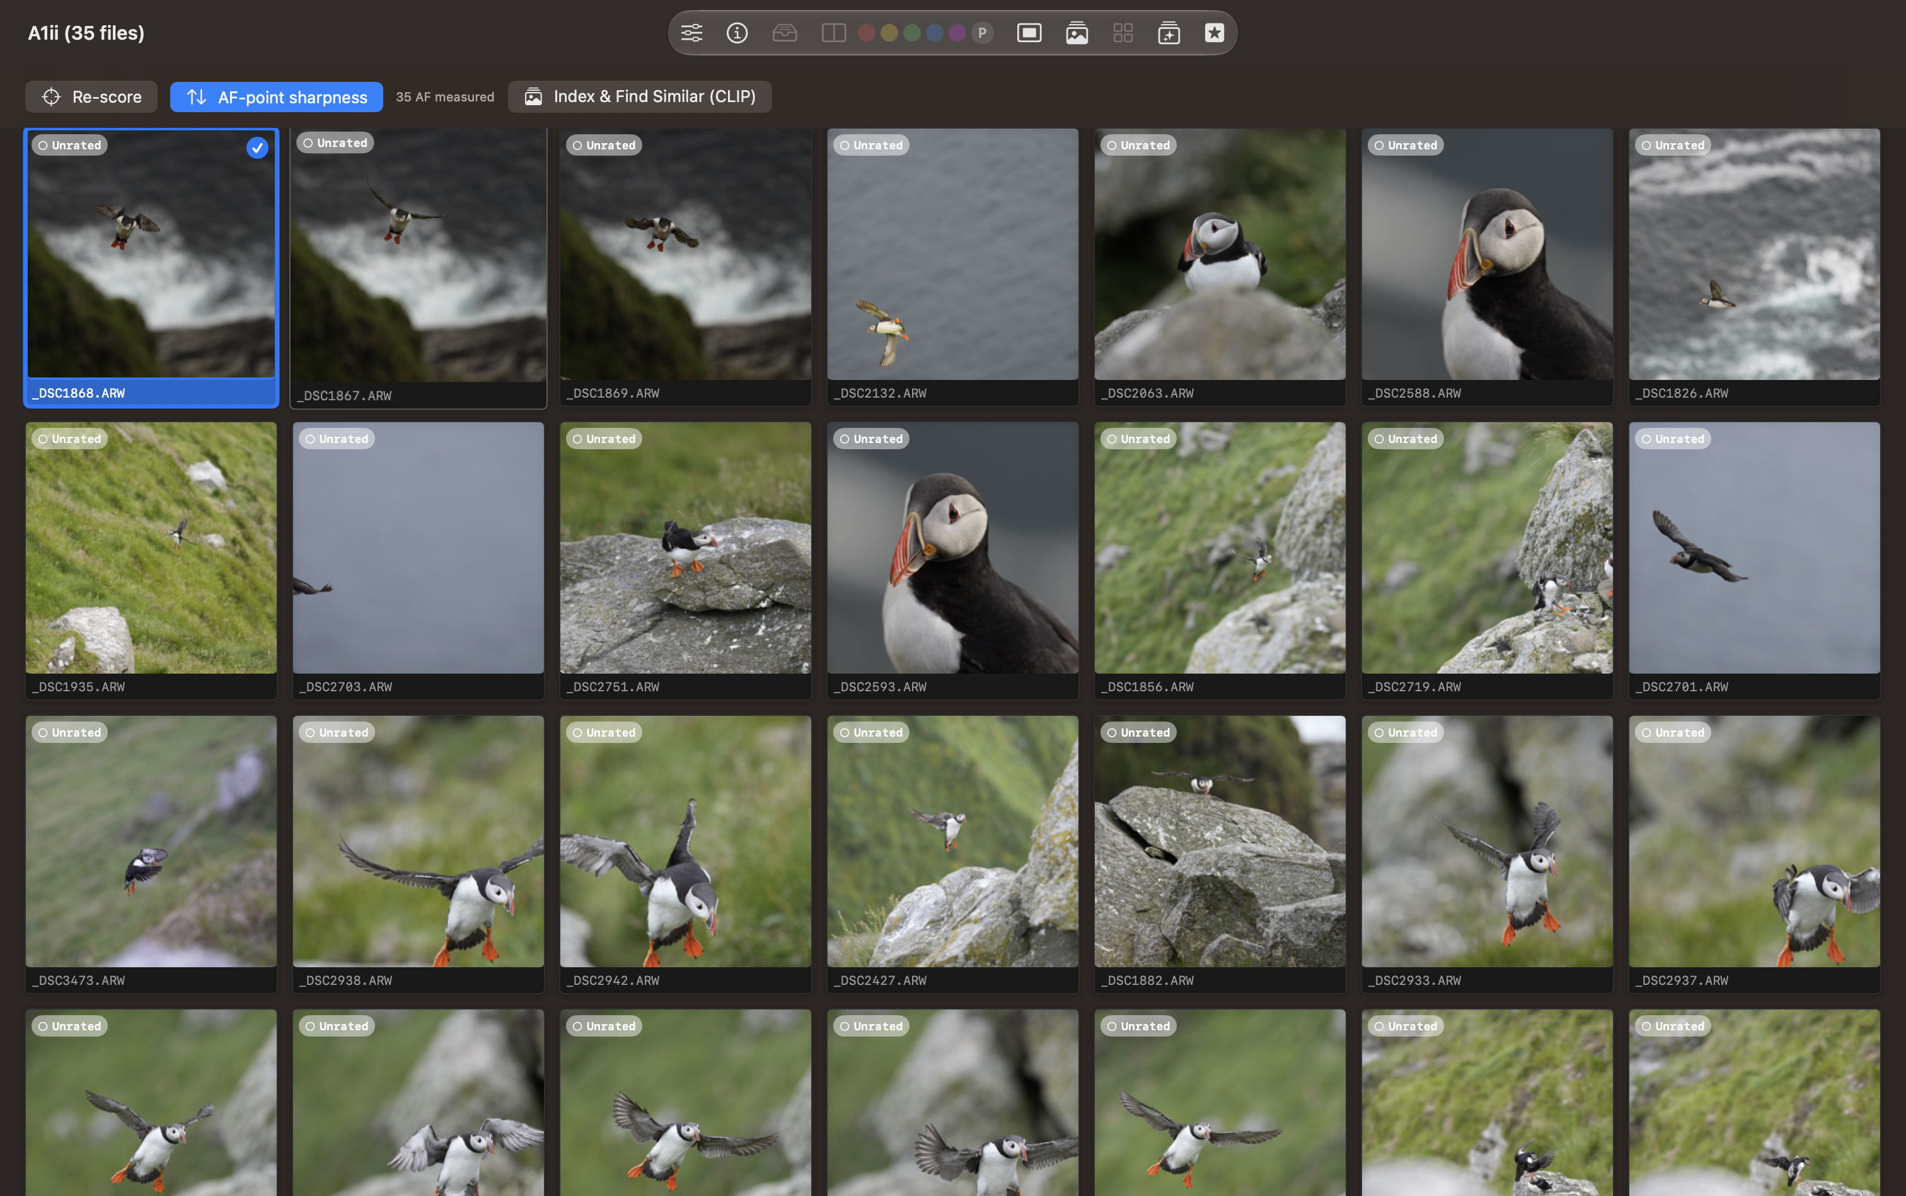This screenshot has width=1906, height=1196.
Task: Open the _DSC2593.ARW puffin portrait thumbnail
Action: 952,548
